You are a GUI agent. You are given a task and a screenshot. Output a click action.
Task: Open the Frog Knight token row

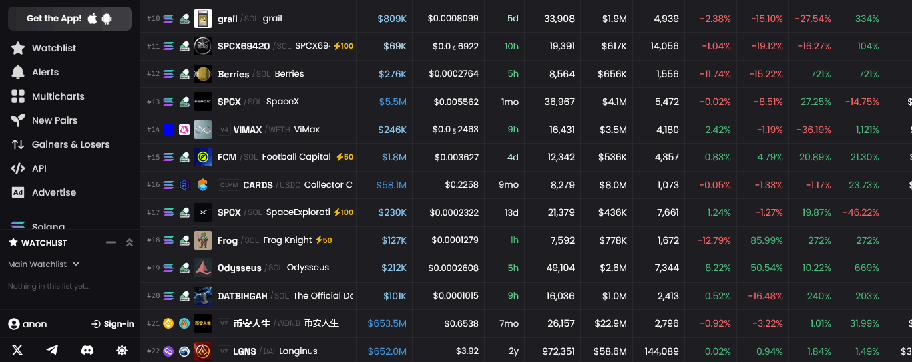pyautogui.click(x=525, y=240)
